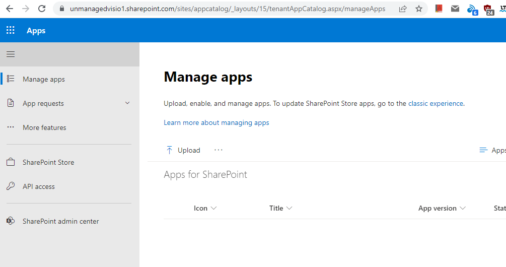This screenshot has height=267, width=506.
Task: Click the API access key icon
Action: [x=11, y=186]
